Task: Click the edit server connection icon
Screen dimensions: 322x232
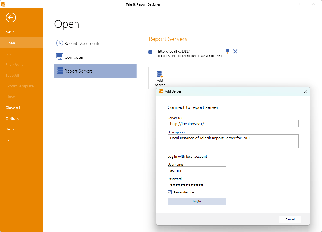Action: coord(227,51)
